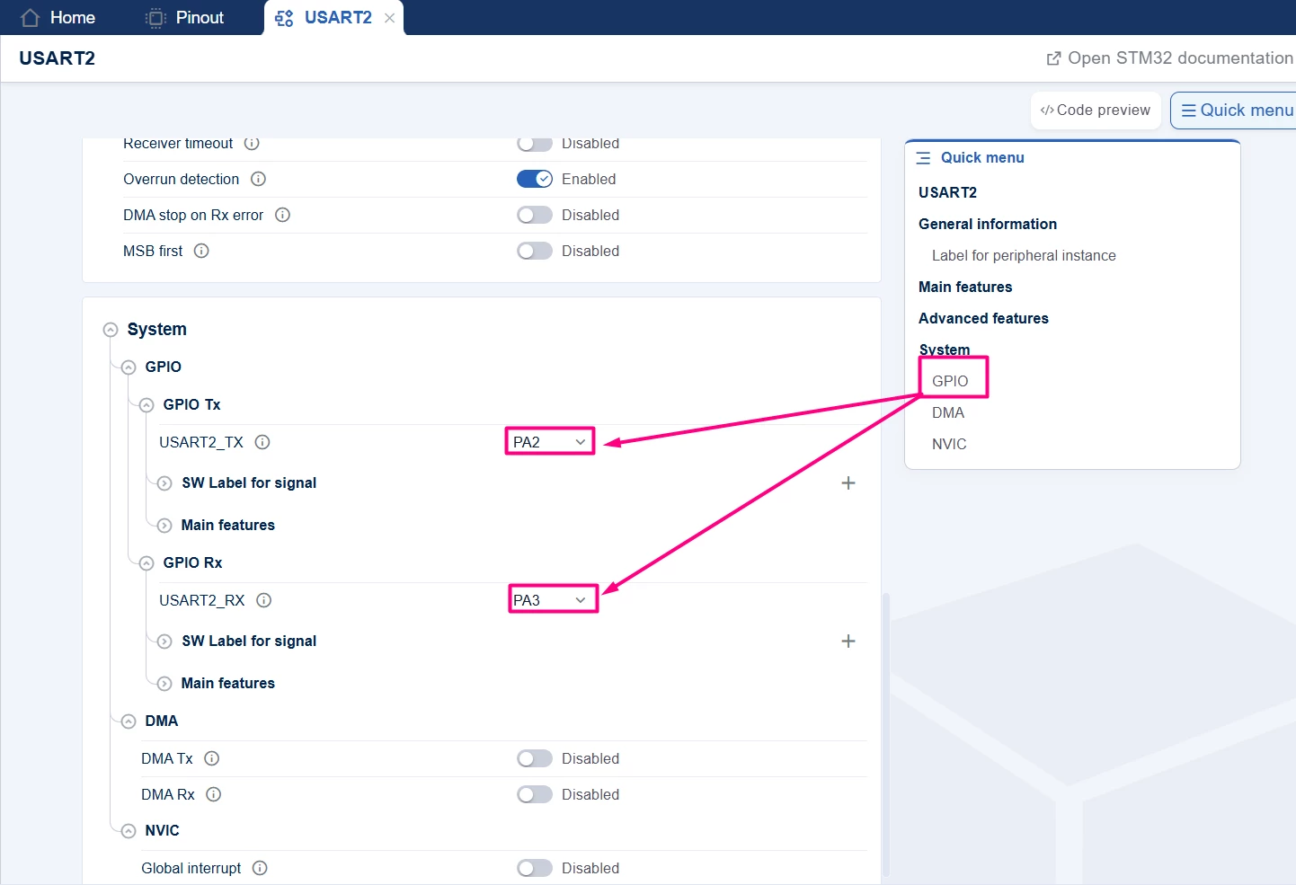Image resolution: width=1296 pixels, height=885 pixels.
Task: Show info for MSB first
Action: 201,251
